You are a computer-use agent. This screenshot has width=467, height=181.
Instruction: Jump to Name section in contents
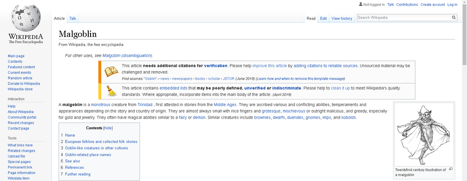pyautogui.click(x=70, y=135)
